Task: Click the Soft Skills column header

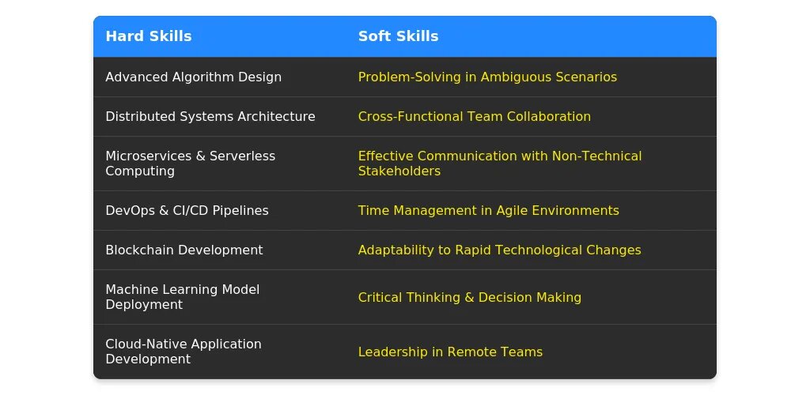Action: click(398, 36)
